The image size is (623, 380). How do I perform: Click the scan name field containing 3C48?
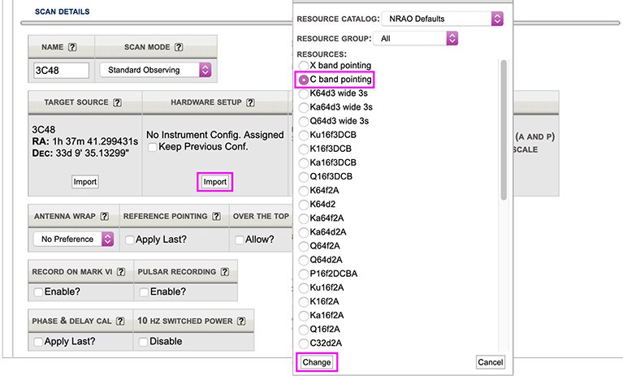[x=60, y=71]
